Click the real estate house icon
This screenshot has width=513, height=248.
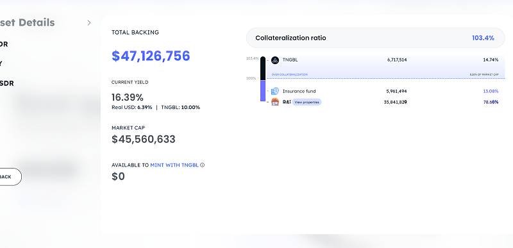(275, 102)
